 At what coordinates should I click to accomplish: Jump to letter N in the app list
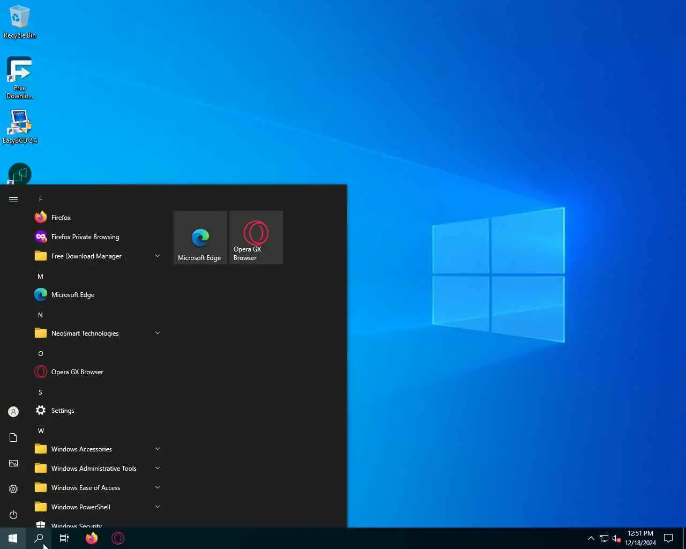tap(40, 315)
